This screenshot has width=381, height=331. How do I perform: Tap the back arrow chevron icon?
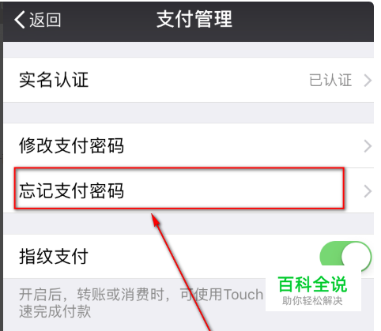(20, 20)
